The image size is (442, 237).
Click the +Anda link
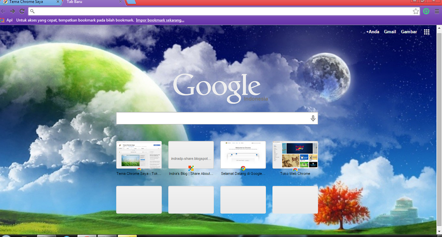[x=372, y=32]
